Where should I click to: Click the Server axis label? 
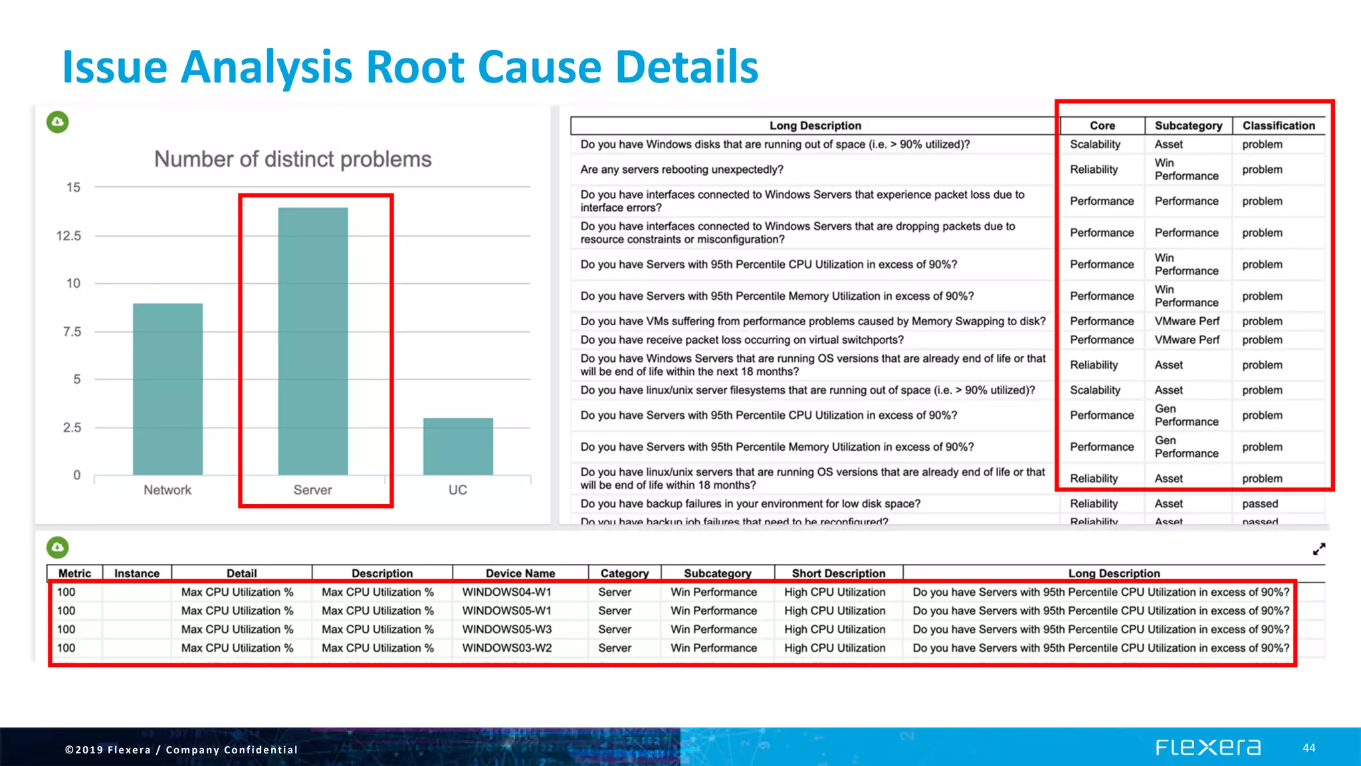[312, 490]
